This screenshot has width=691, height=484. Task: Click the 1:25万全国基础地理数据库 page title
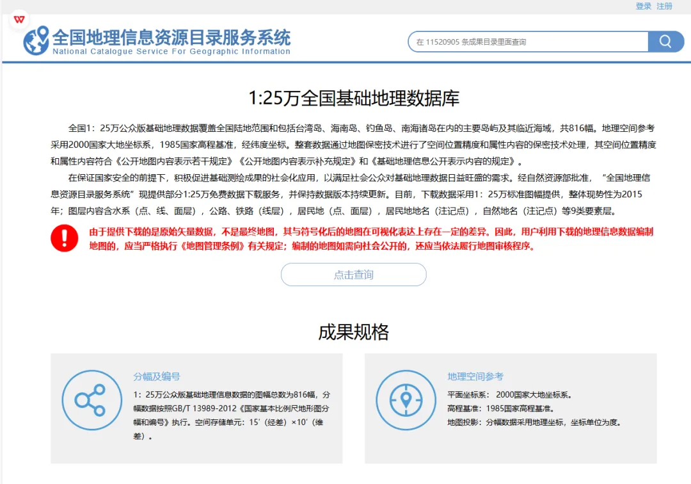click(x=353, y=98)
